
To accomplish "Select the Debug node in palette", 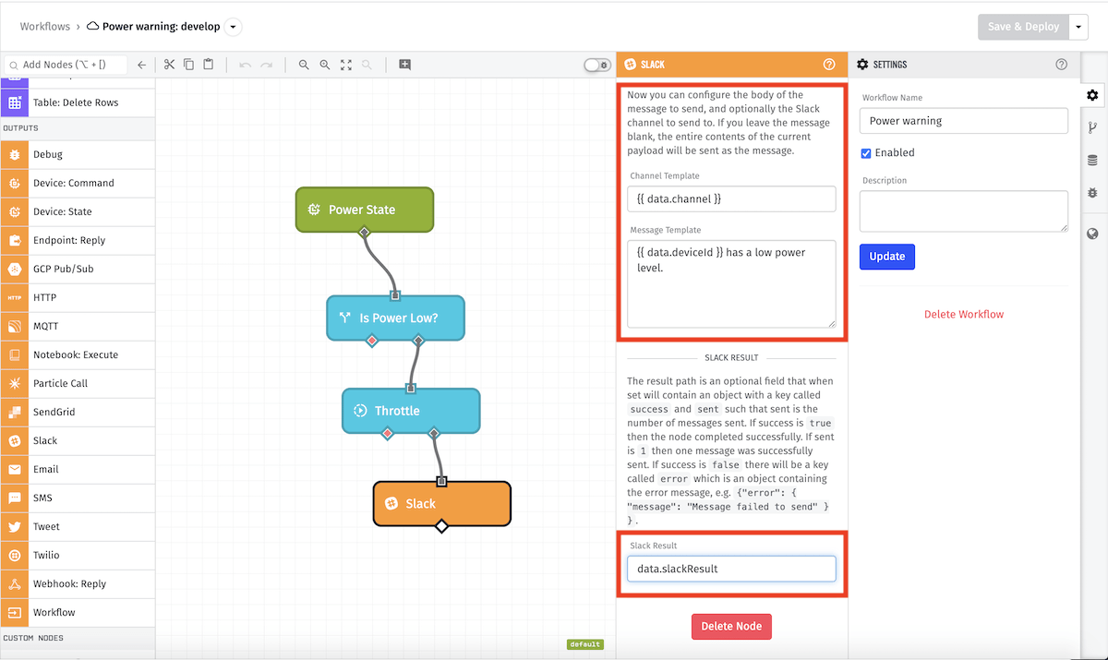I will tap(78, 154).
